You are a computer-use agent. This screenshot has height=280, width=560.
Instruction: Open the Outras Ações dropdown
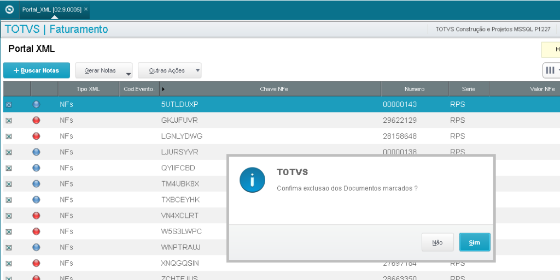(x=170, y=70)
